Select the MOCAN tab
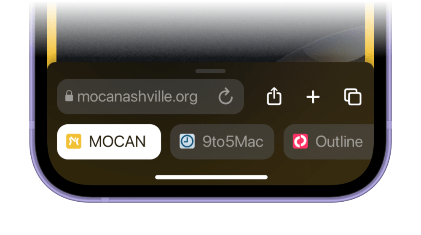421x235 pixels. [109, 142]
